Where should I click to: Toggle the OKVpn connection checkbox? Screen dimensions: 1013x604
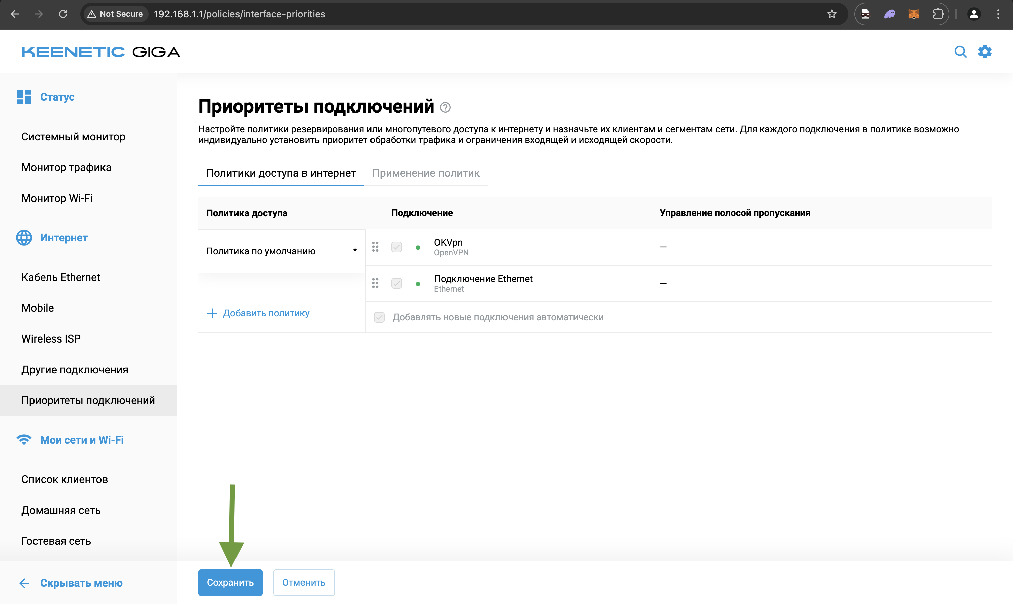pyautogui.click(x=396, y=247)
